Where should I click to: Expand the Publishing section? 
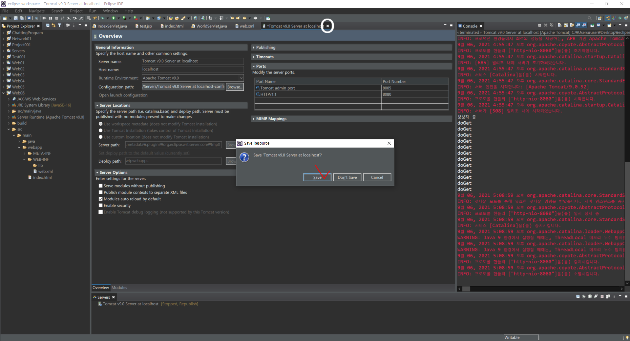click(254, 48)
